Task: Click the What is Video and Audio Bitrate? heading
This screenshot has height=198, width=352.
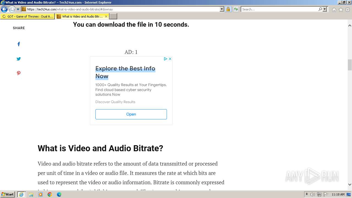Action: pyautogui.click(x=100, y=148)
